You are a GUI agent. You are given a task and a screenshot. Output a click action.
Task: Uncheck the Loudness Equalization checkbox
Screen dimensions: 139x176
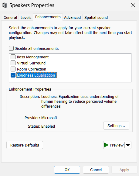click(13, 75)
